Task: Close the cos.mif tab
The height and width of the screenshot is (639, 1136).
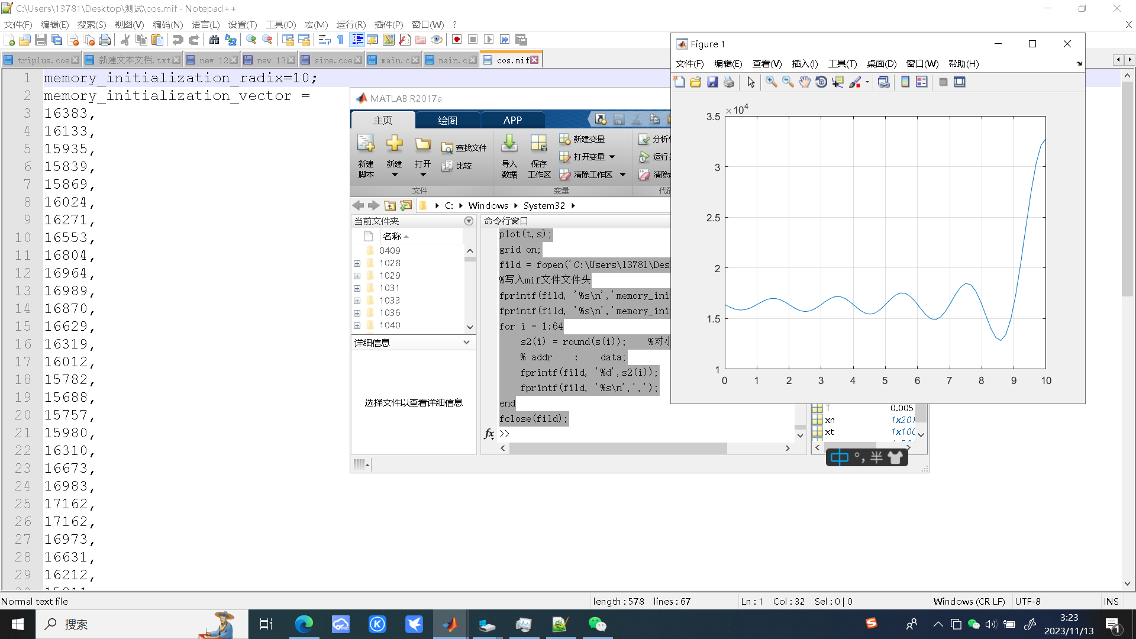Action: (x=535, y=60)
